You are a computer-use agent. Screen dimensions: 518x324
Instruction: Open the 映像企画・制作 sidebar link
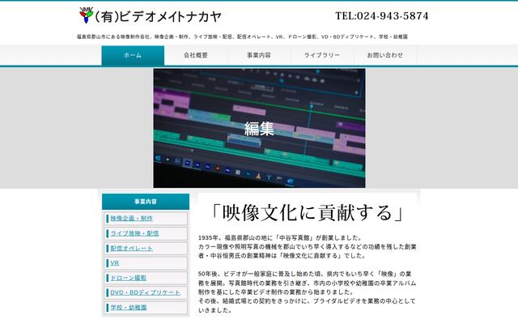131,218
